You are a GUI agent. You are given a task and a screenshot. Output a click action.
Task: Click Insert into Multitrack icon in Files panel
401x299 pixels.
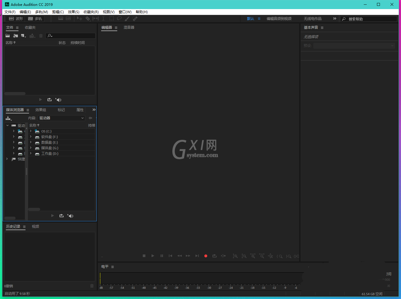click(32, 36)
